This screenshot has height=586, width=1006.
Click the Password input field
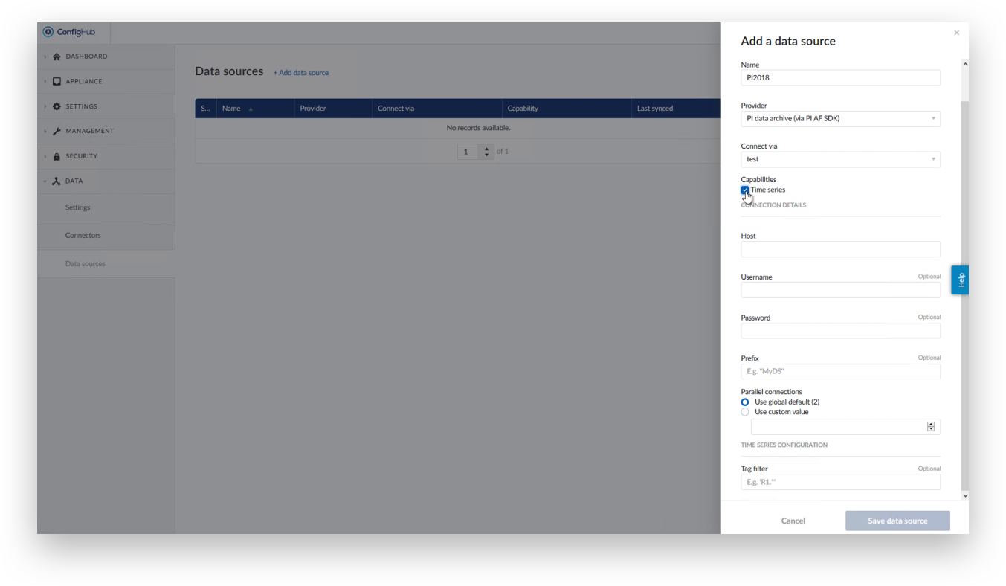click(840, 331)
